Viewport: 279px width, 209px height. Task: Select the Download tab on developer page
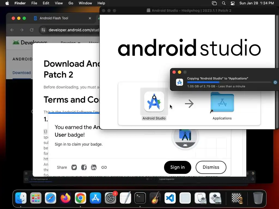[22, 73]
